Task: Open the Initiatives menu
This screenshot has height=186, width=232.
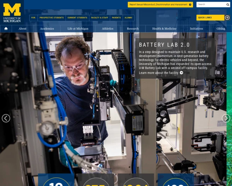Action: click(196, 29)
